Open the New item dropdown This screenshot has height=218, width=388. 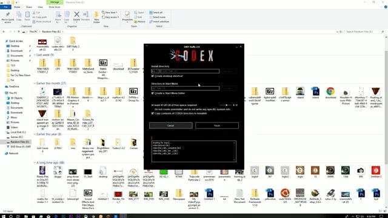[x=110, y=12]
